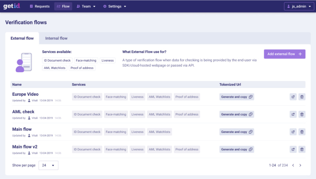The width and height of the screenshot is (316, 179).
Task: Generate and copy URL for Europe Video
Action: click(x=237, y=97)
